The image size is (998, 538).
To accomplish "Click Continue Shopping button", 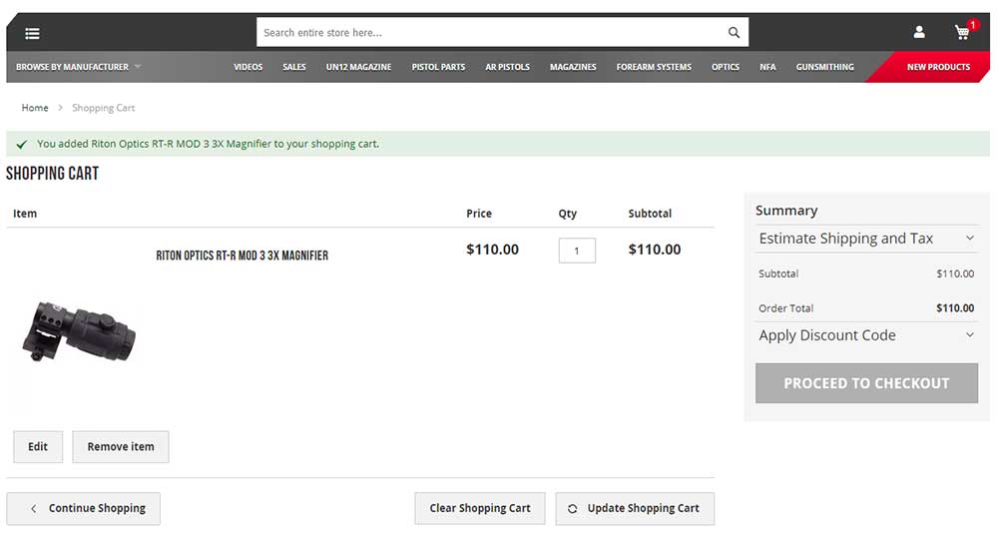I will tap(84, 509).
